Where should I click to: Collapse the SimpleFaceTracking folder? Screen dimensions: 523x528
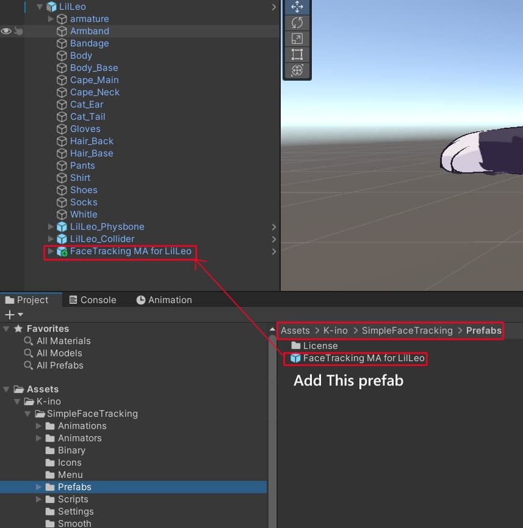pos(27,414)
